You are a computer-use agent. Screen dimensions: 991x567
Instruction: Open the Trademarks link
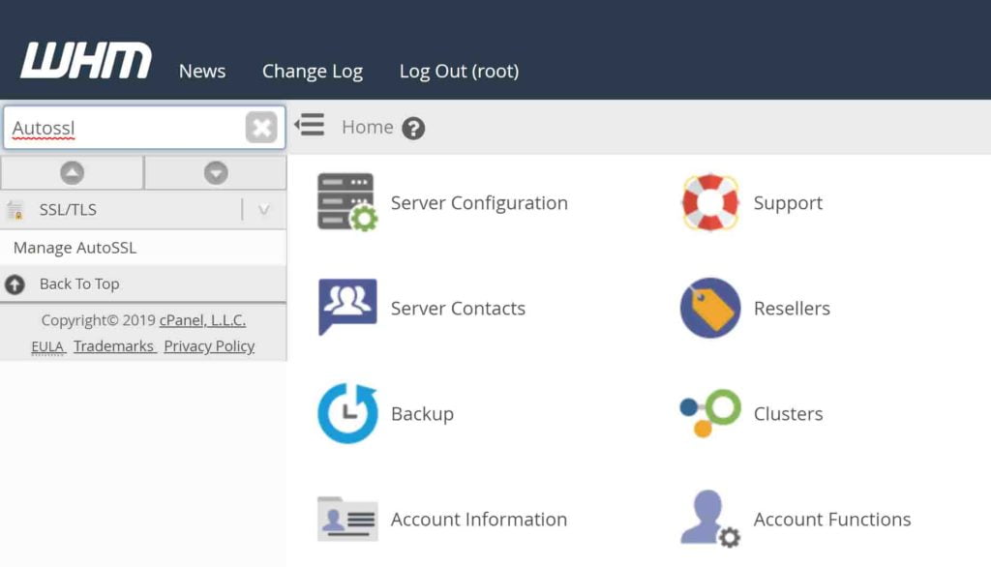(x=114, y=346)
